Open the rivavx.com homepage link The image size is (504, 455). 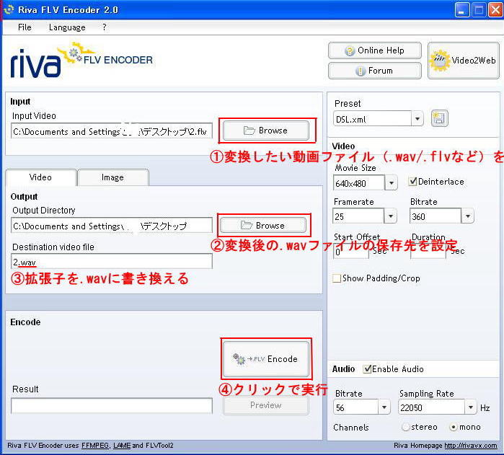[x=471, y=446]
